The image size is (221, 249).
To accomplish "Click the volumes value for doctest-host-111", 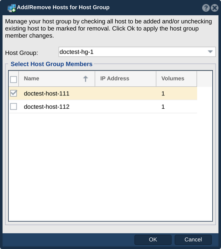I will coord(163,93).
